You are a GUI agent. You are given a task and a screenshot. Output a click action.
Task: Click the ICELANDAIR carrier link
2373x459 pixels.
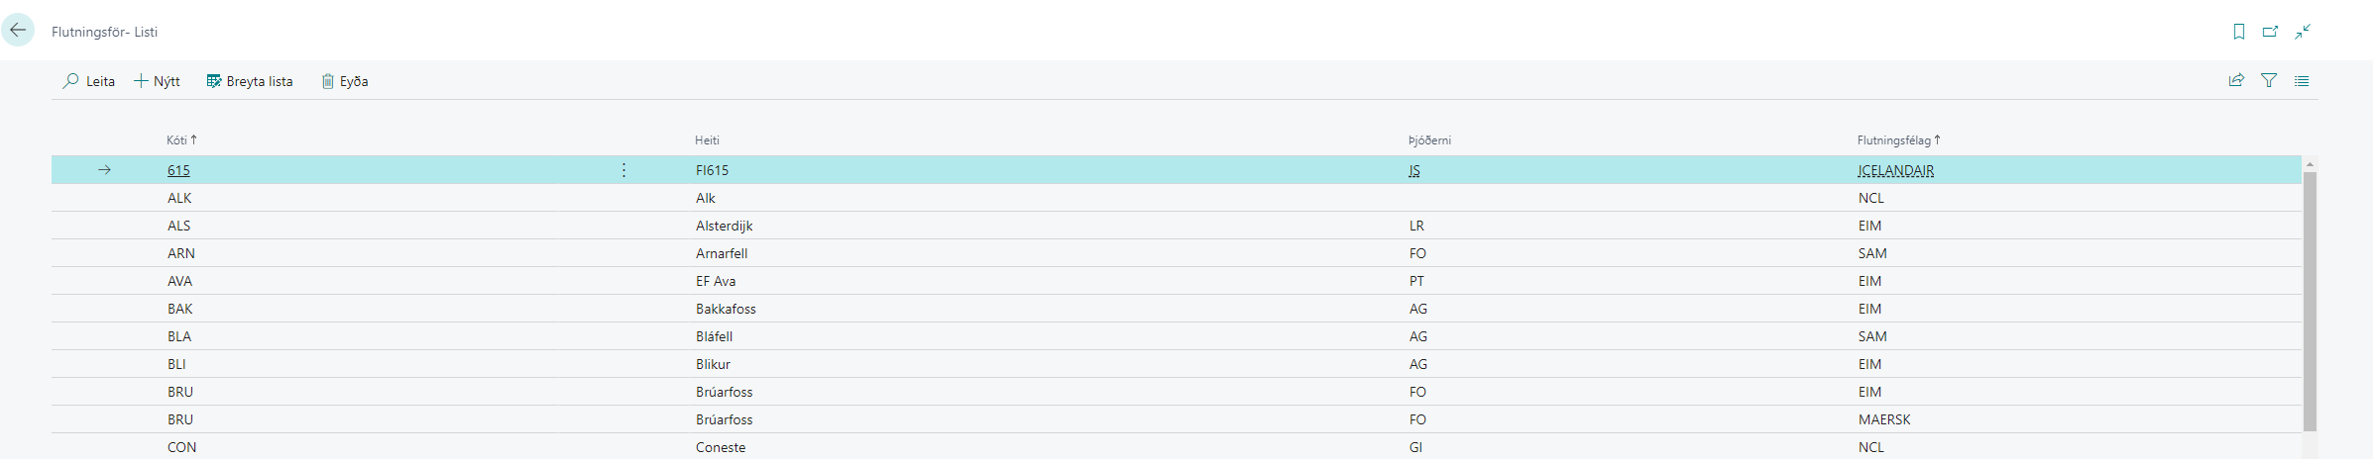click(x=1895, y=170)
